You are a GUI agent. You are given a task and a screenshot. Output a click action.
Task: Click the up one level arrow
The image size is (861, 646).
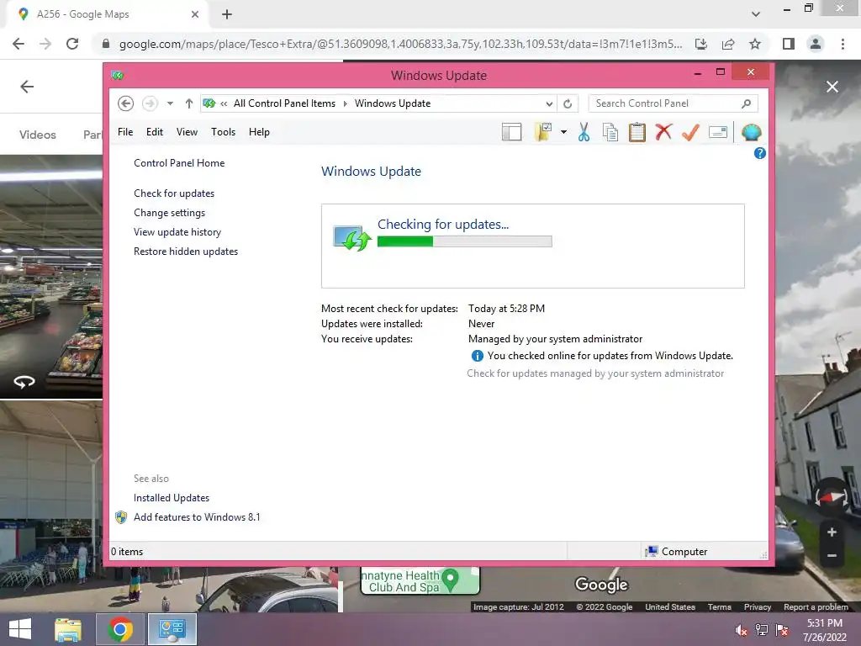[x=189, y=103]
